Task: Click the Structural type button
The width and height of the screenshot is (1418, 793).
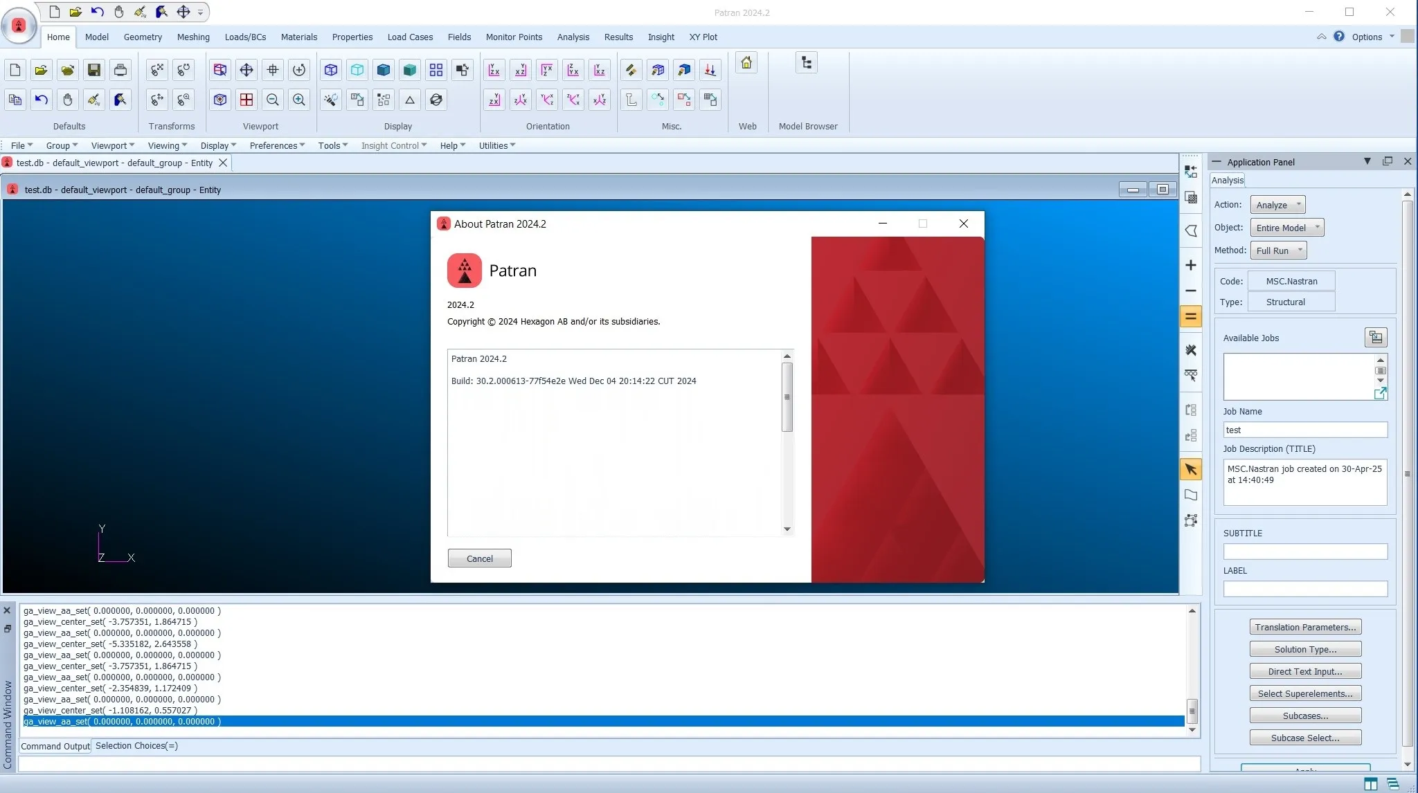Action: click(1291, 302)
